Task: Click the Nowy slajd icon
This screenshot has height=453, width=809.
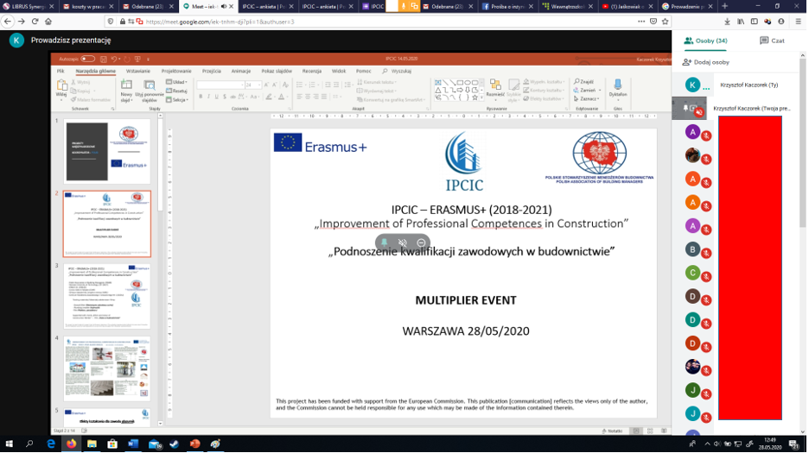Action: pyautogui.click(x=126, y=85)
